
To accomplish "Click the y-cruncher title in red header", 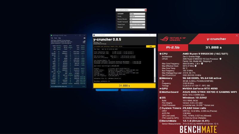I will [x=216, y=39].
